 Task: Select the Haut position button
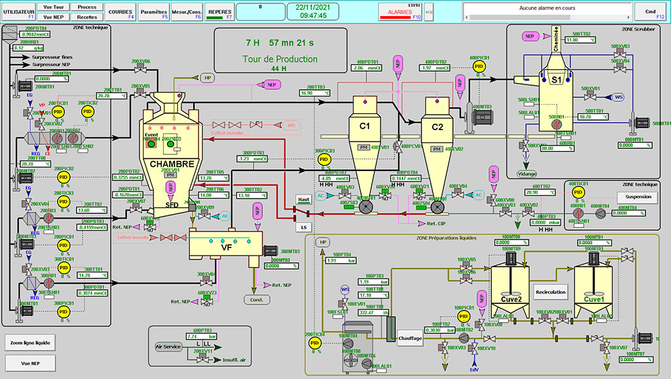coord(304,199)
